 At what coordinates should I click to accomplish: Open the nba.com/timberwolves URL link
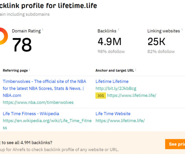click(38, 102)
